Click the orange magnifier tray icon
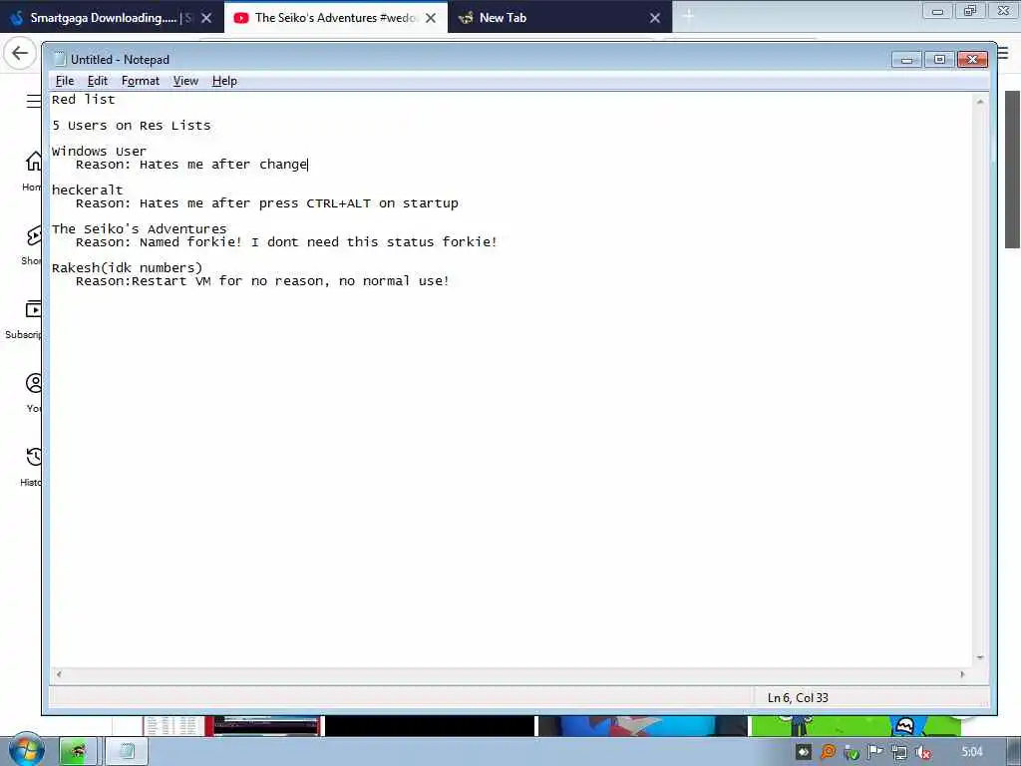The height and width of the screenshot is (766, 1021). point(828,752)
